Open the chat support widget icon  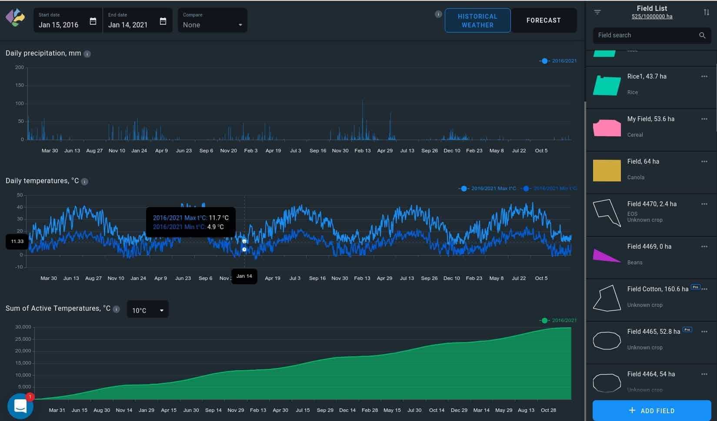coord(20,406)
